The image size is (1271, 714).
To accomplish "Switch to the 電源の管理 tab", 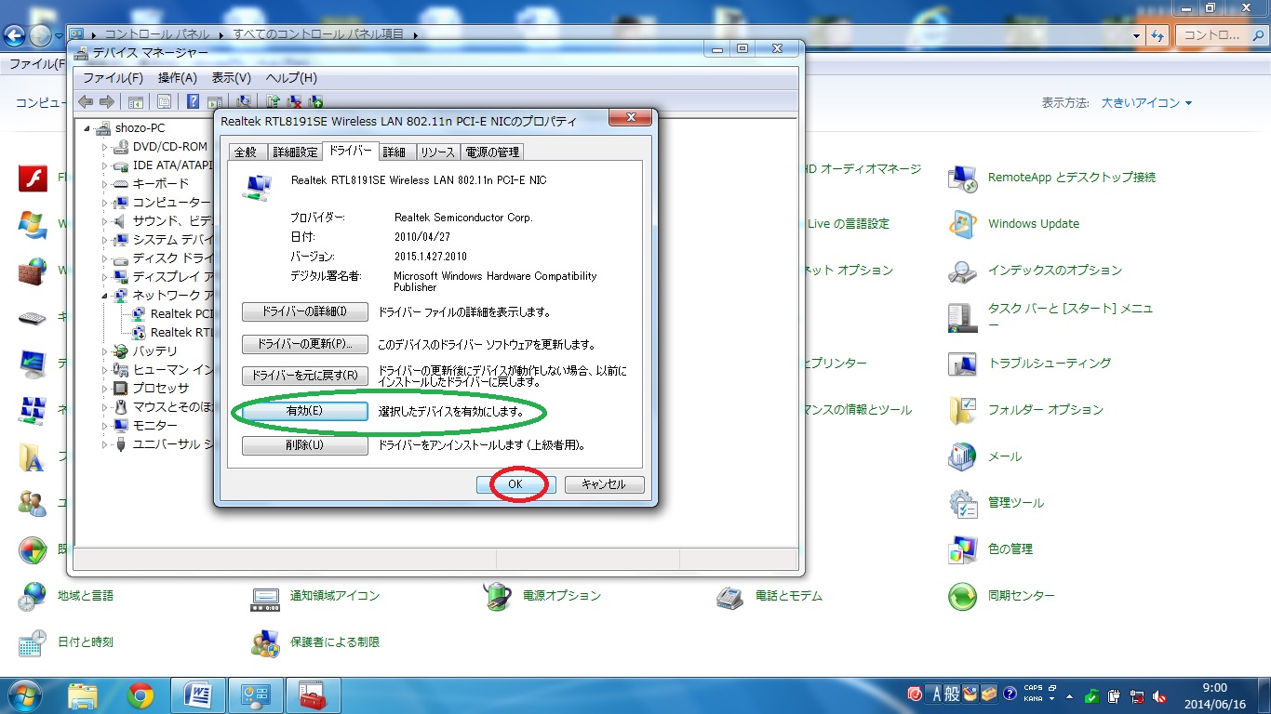I will click(492, 152).
